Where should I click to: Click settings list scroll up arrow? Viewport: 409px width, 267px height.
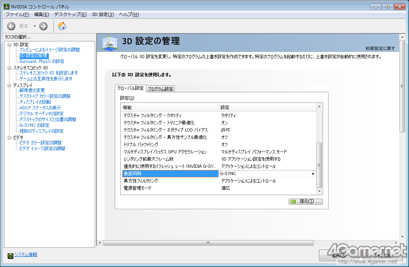[x=319, y=106]
